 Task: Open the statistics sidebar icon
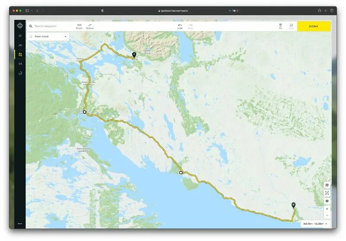coord(20,35)
